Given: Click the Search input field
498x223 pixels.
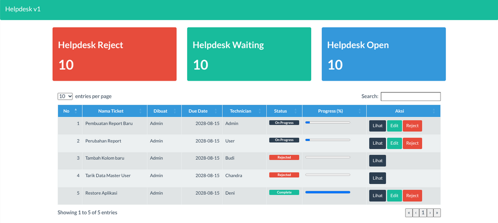Looking at the screenshot, I should [x=410, y=96].
